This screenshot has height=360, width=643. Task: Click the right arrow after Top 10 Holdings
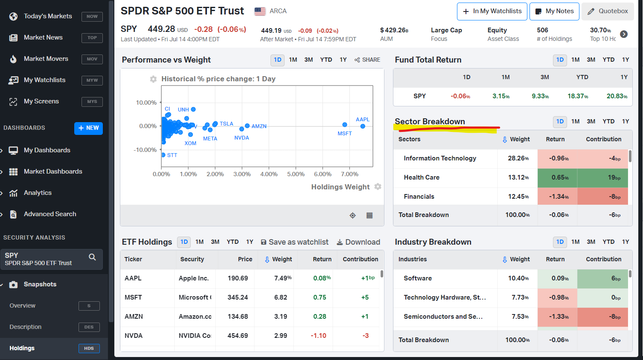point(624,34)
